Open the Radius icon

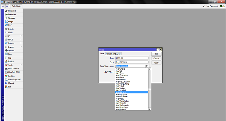[6, 61]
